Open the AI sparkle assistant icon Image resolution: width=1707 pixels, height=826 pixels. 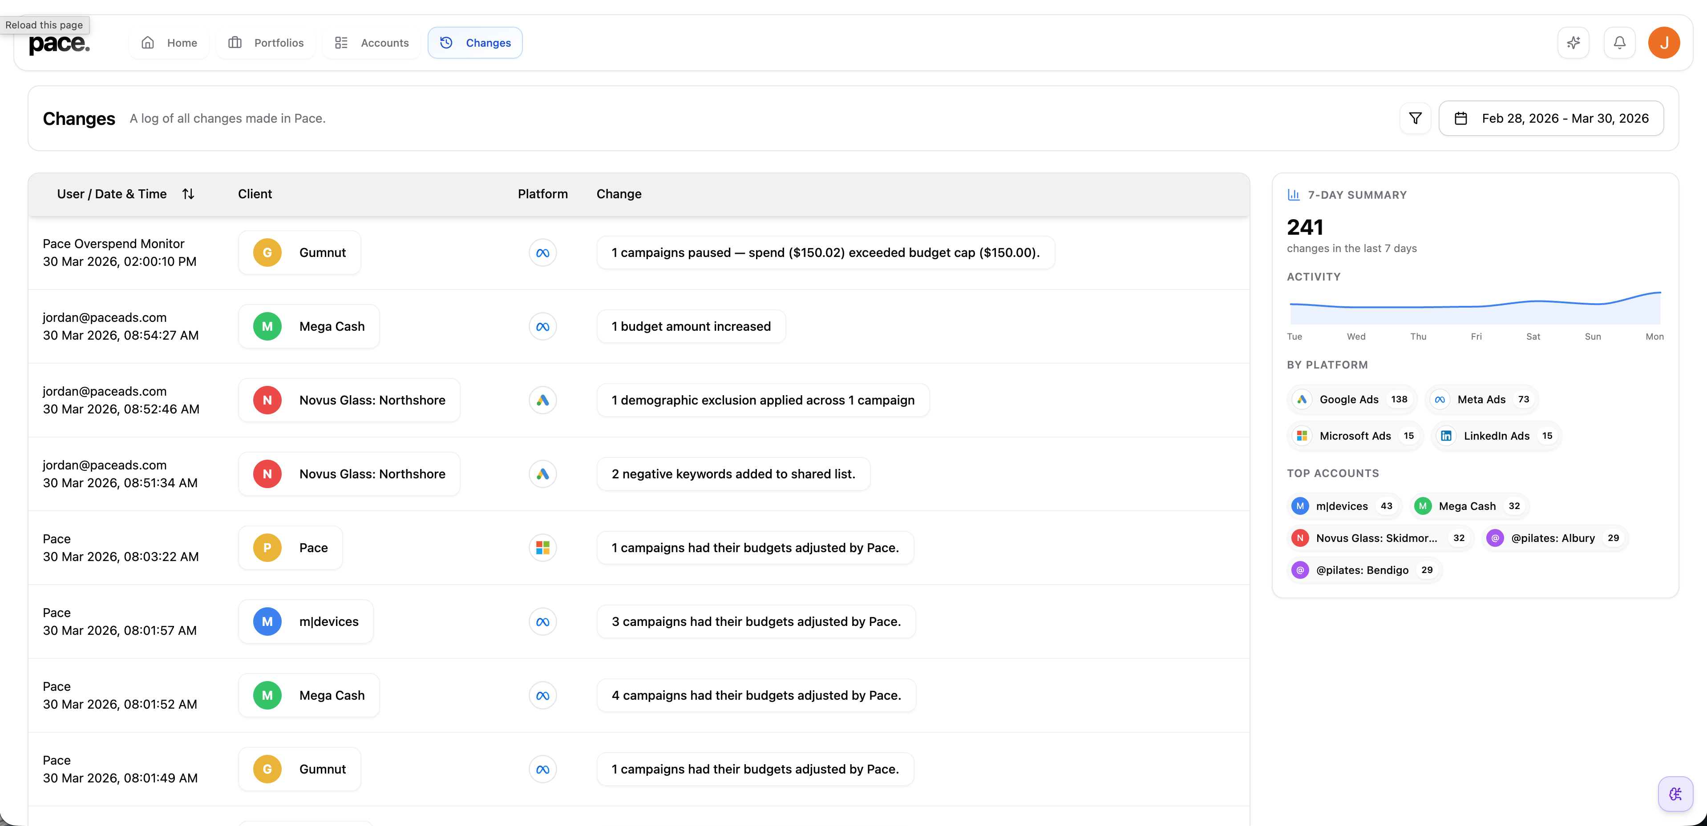pyautogui.click(x=1573, y=43)
